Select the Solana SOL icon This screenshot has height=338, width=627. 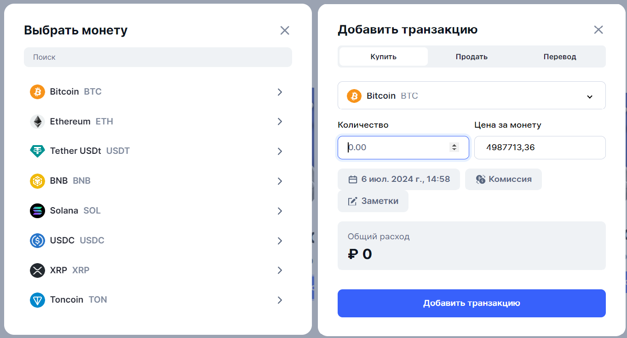point(37,211)
